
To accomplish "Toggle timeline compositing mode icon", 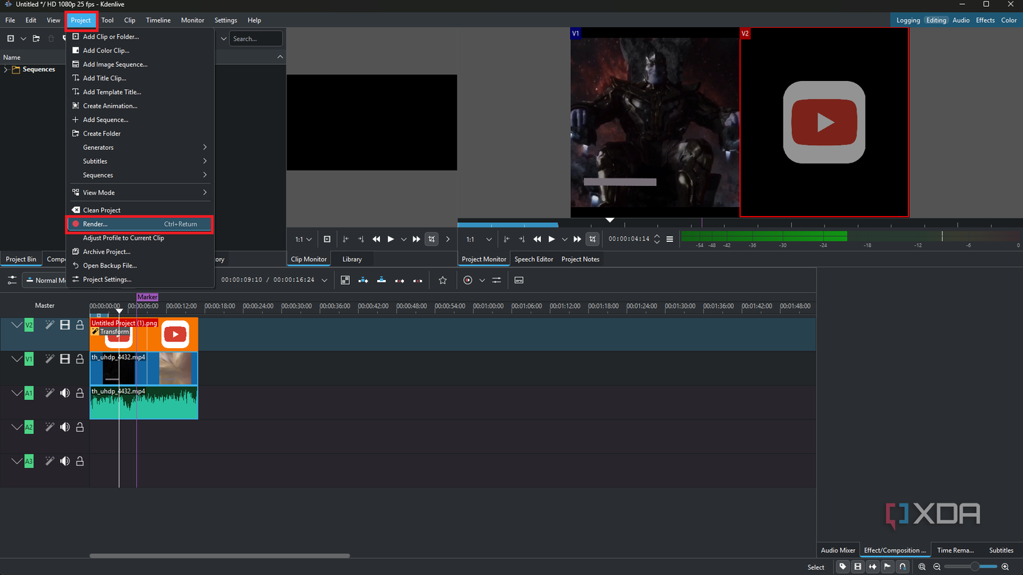I will [345, 280].
